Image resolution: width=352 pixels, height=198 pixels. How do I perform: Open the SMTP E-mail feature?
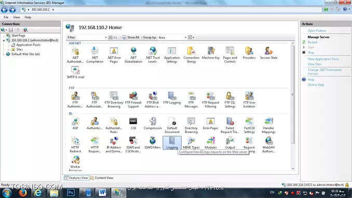75,72
